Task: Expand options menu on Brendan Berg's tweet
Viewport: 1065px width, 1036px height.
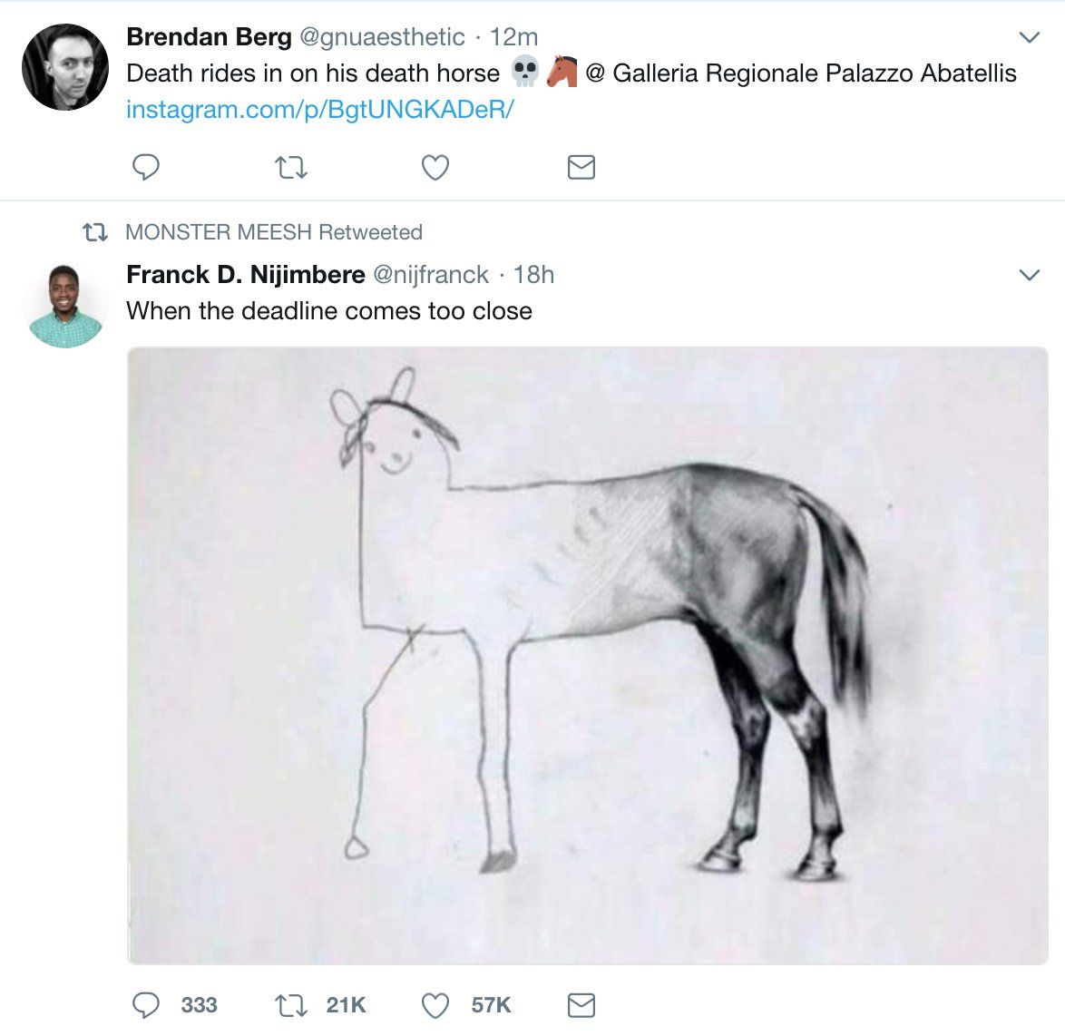Action: [1030, 37]
